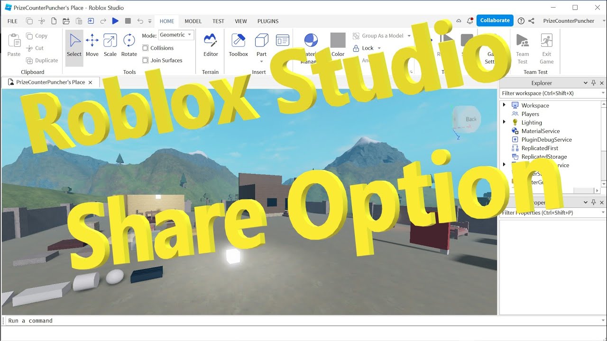Screen dimensions: 607x341
Task: Select PluginDebugService in Explorer
Action: [546, 139]
